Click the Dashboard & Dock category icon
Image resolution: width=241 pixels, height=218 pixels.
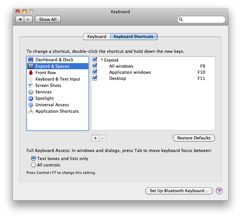click(x=31, y=60)
